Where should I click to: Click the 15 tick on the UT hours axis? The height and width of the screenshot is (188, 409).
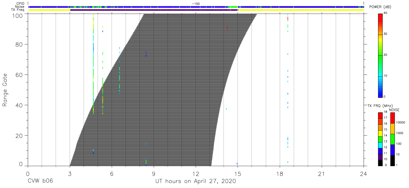click(x=237, y=173)
